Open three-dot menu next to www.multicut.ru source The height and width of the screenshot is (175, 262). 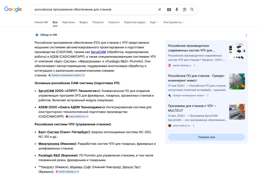pyautogui.click(x=194, y=126)
